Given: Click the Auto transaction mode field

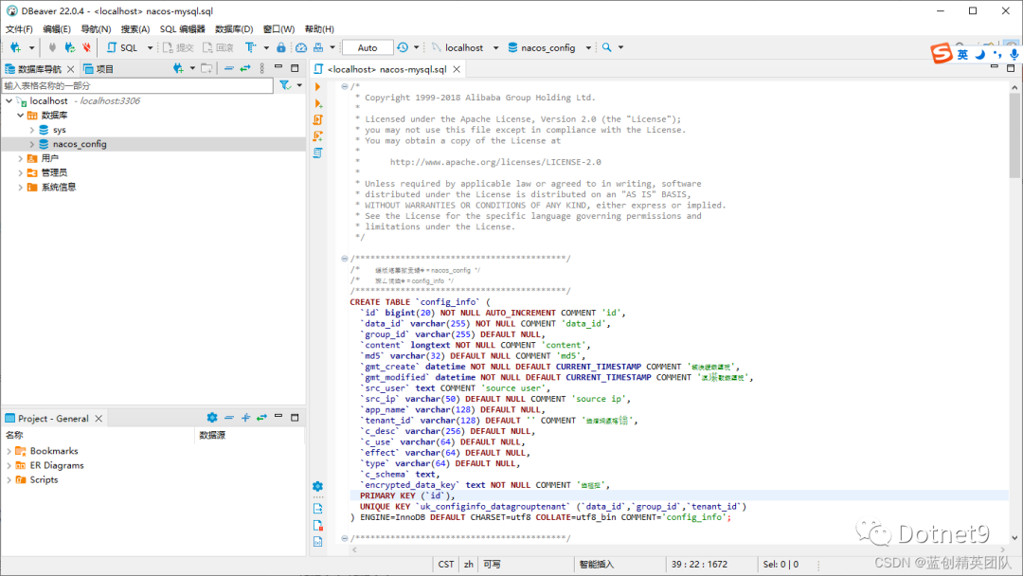Looking at the screenshot, I should point(368,47).
